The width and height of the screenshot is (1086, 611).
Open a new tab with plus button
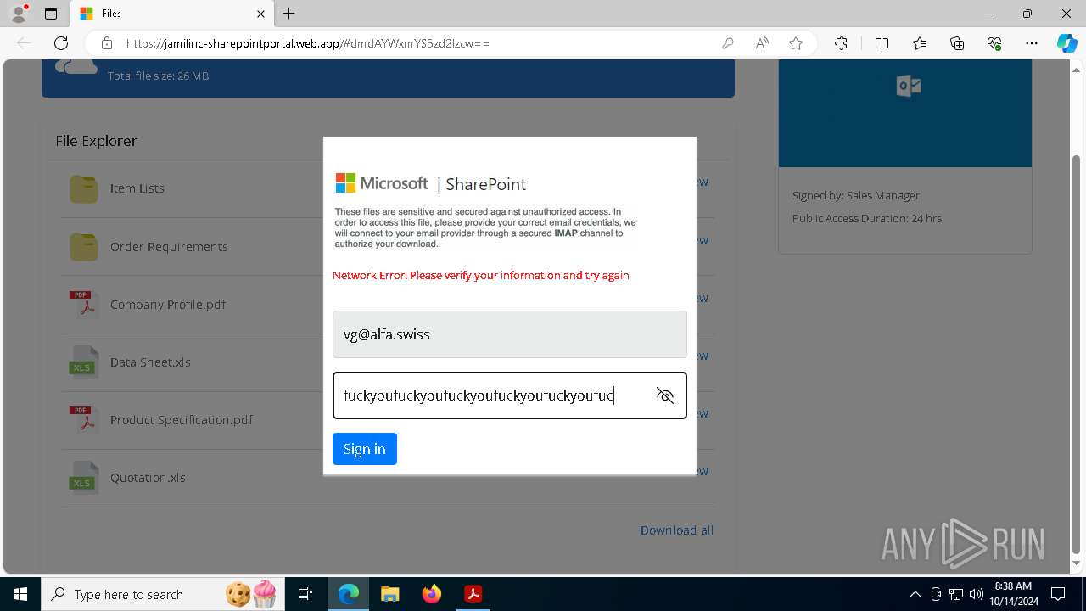click(289, 14)
